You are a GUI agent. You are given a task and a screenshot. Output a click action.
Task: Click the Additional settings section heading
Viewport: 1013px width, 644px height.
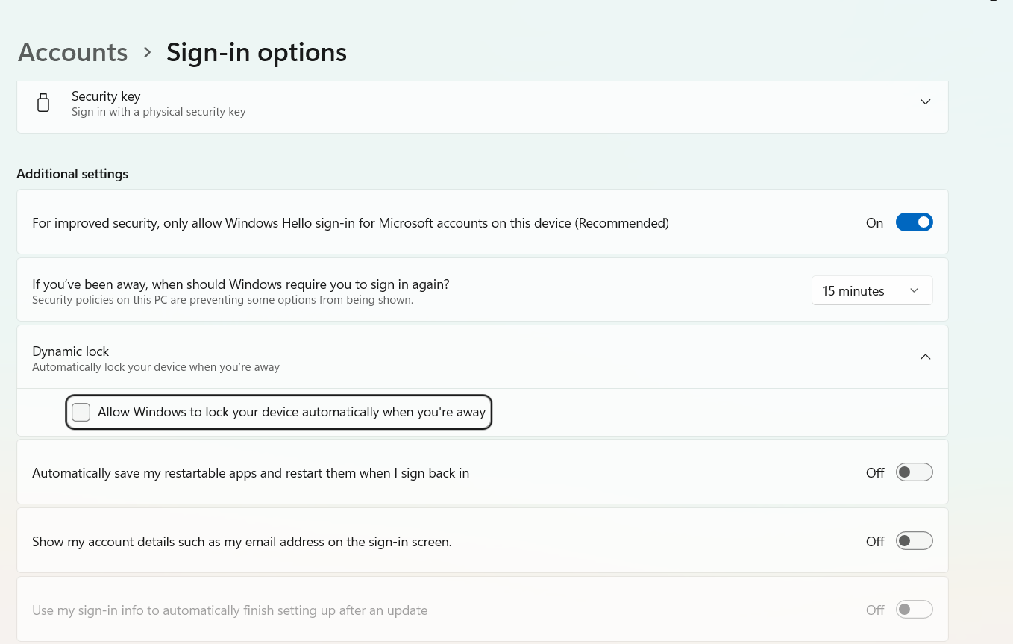pyautogui.click(x=72, y=174)
